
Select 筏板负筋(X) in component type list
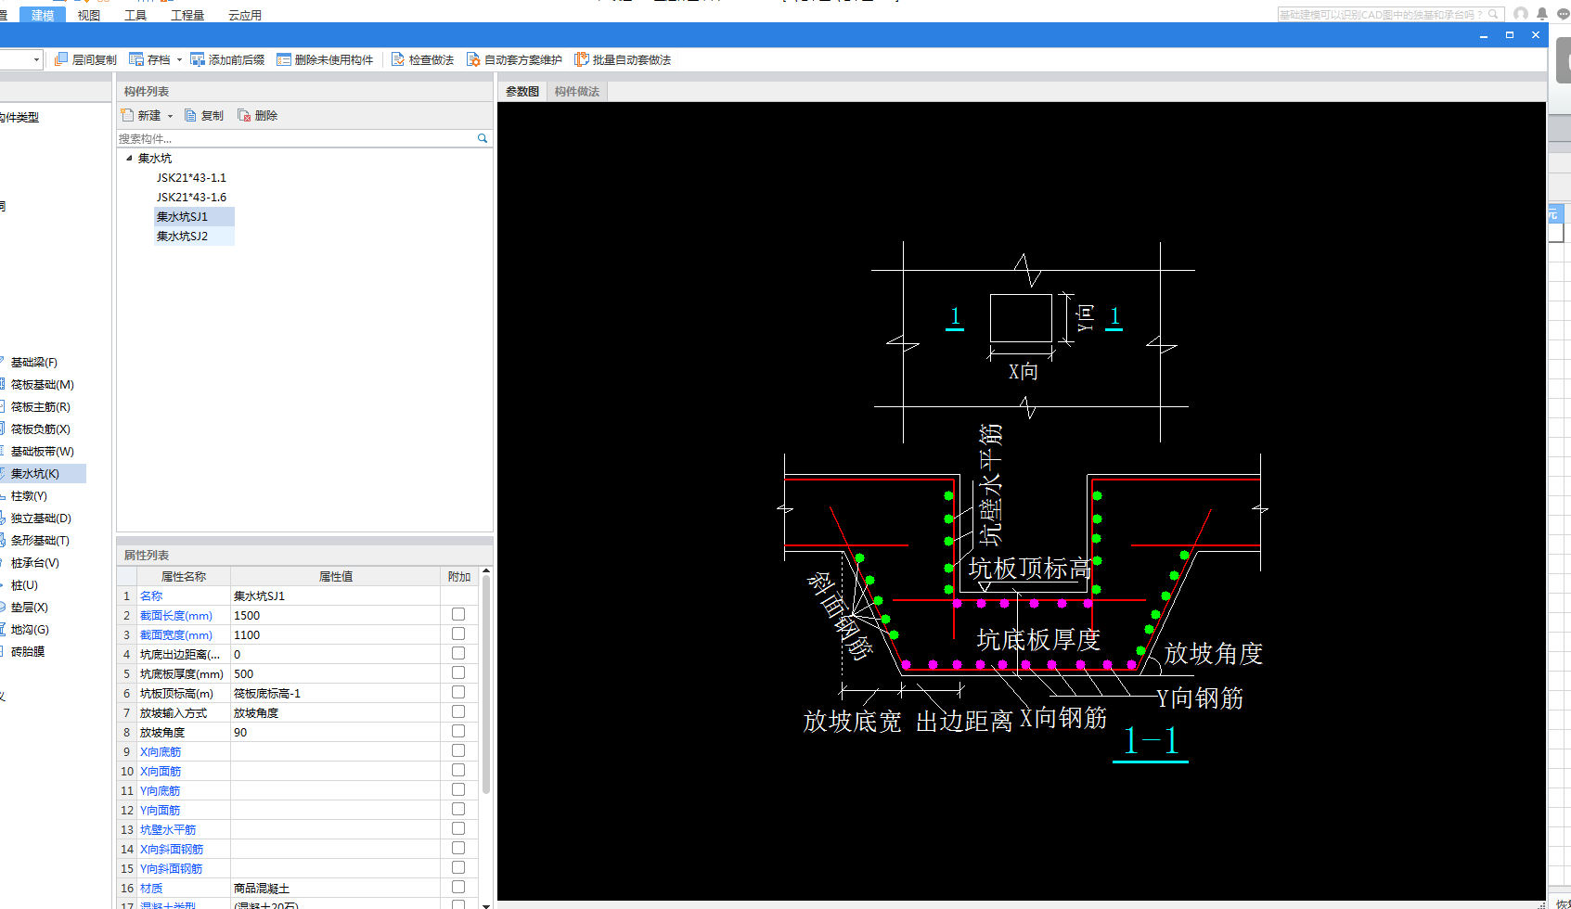point(40,429)
